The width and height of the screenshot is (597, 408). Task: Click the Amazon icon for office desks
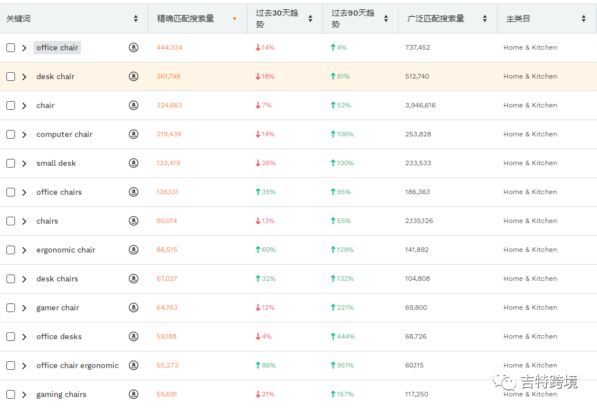(134, 336)
